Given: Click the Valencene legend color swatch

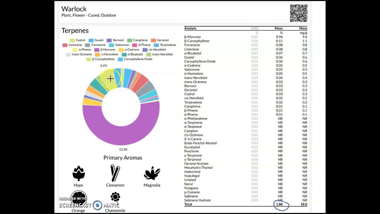Looking at the screenshot, I should (x=111, y=45).
